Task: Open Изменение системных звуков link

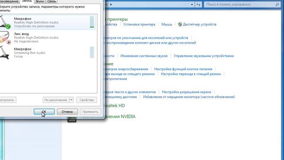Action: (144, 56)
